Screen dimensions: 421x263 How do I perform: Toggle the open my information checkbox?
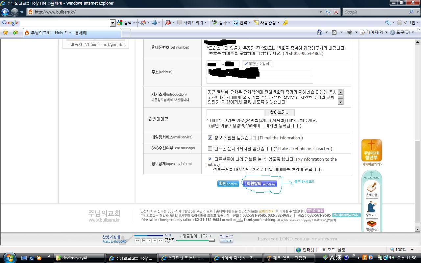pos(210,159)
